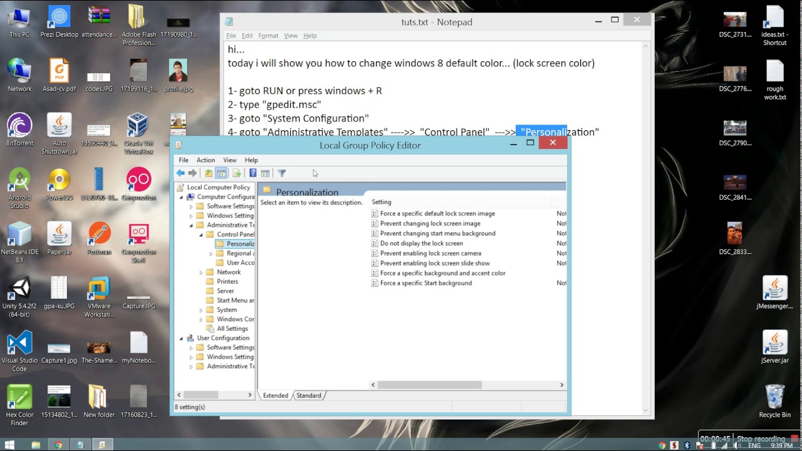
Task: Select the VMware Workstation desktop icon
Action: [x=99, y=298]
